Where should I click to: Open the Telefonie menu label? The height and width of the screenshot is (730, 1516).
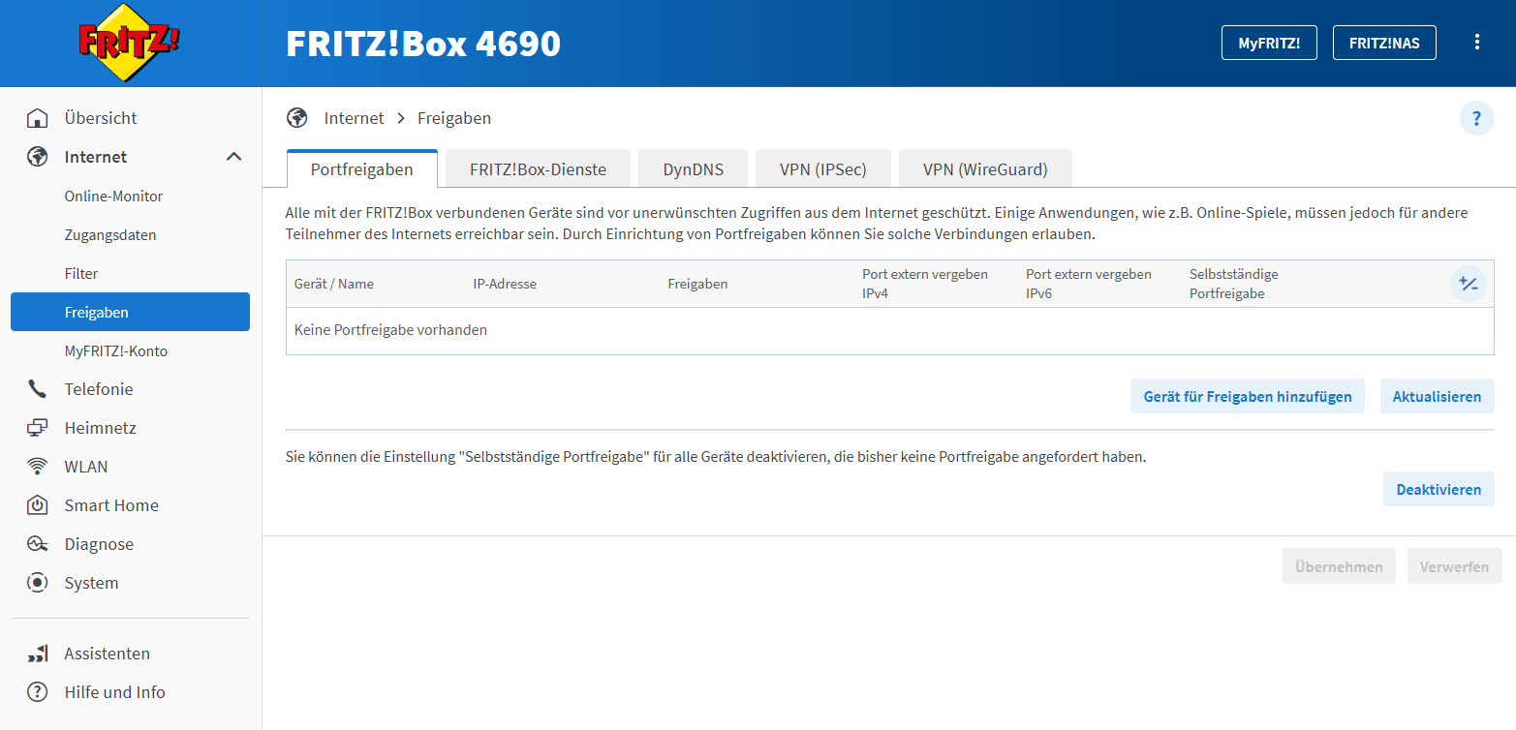click(x=99, y=389)
